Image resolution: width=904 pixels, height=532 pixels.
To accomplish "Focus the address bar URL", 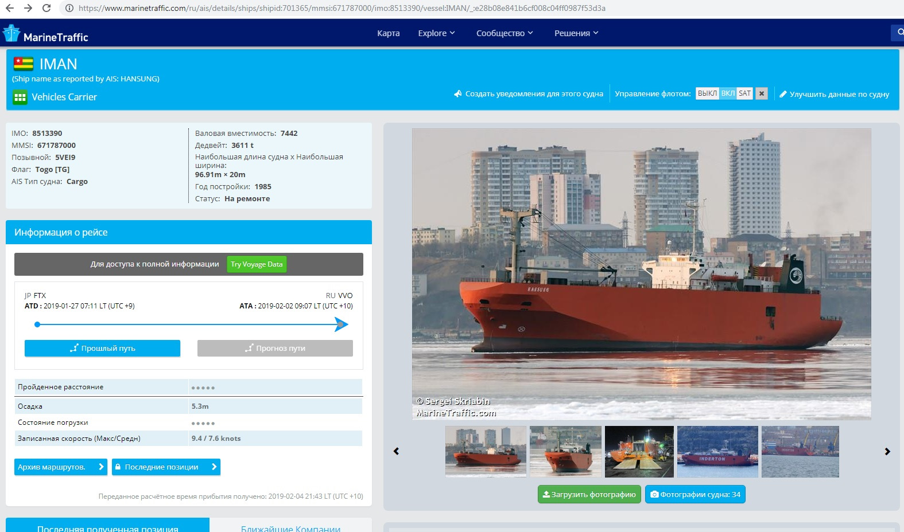I will tap(342, 8).
